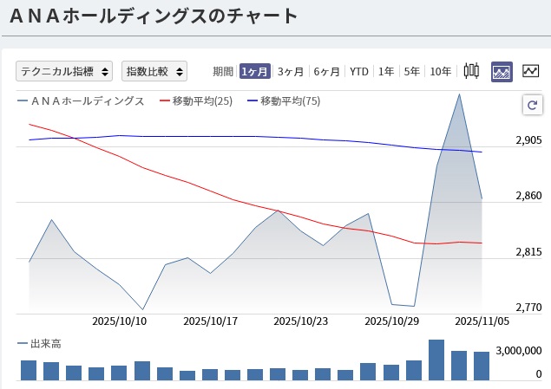
Task: Click the price peak on the chart
Action: click(x=459, y=94)
